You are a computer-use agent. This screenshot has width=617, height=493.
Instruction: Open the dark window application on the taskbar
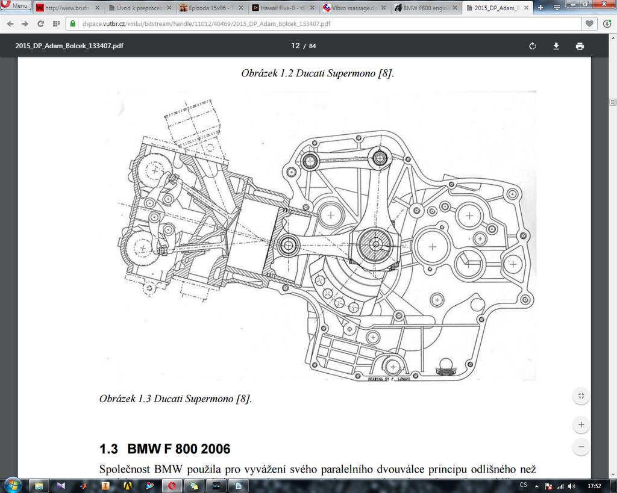tap(216, 486)
